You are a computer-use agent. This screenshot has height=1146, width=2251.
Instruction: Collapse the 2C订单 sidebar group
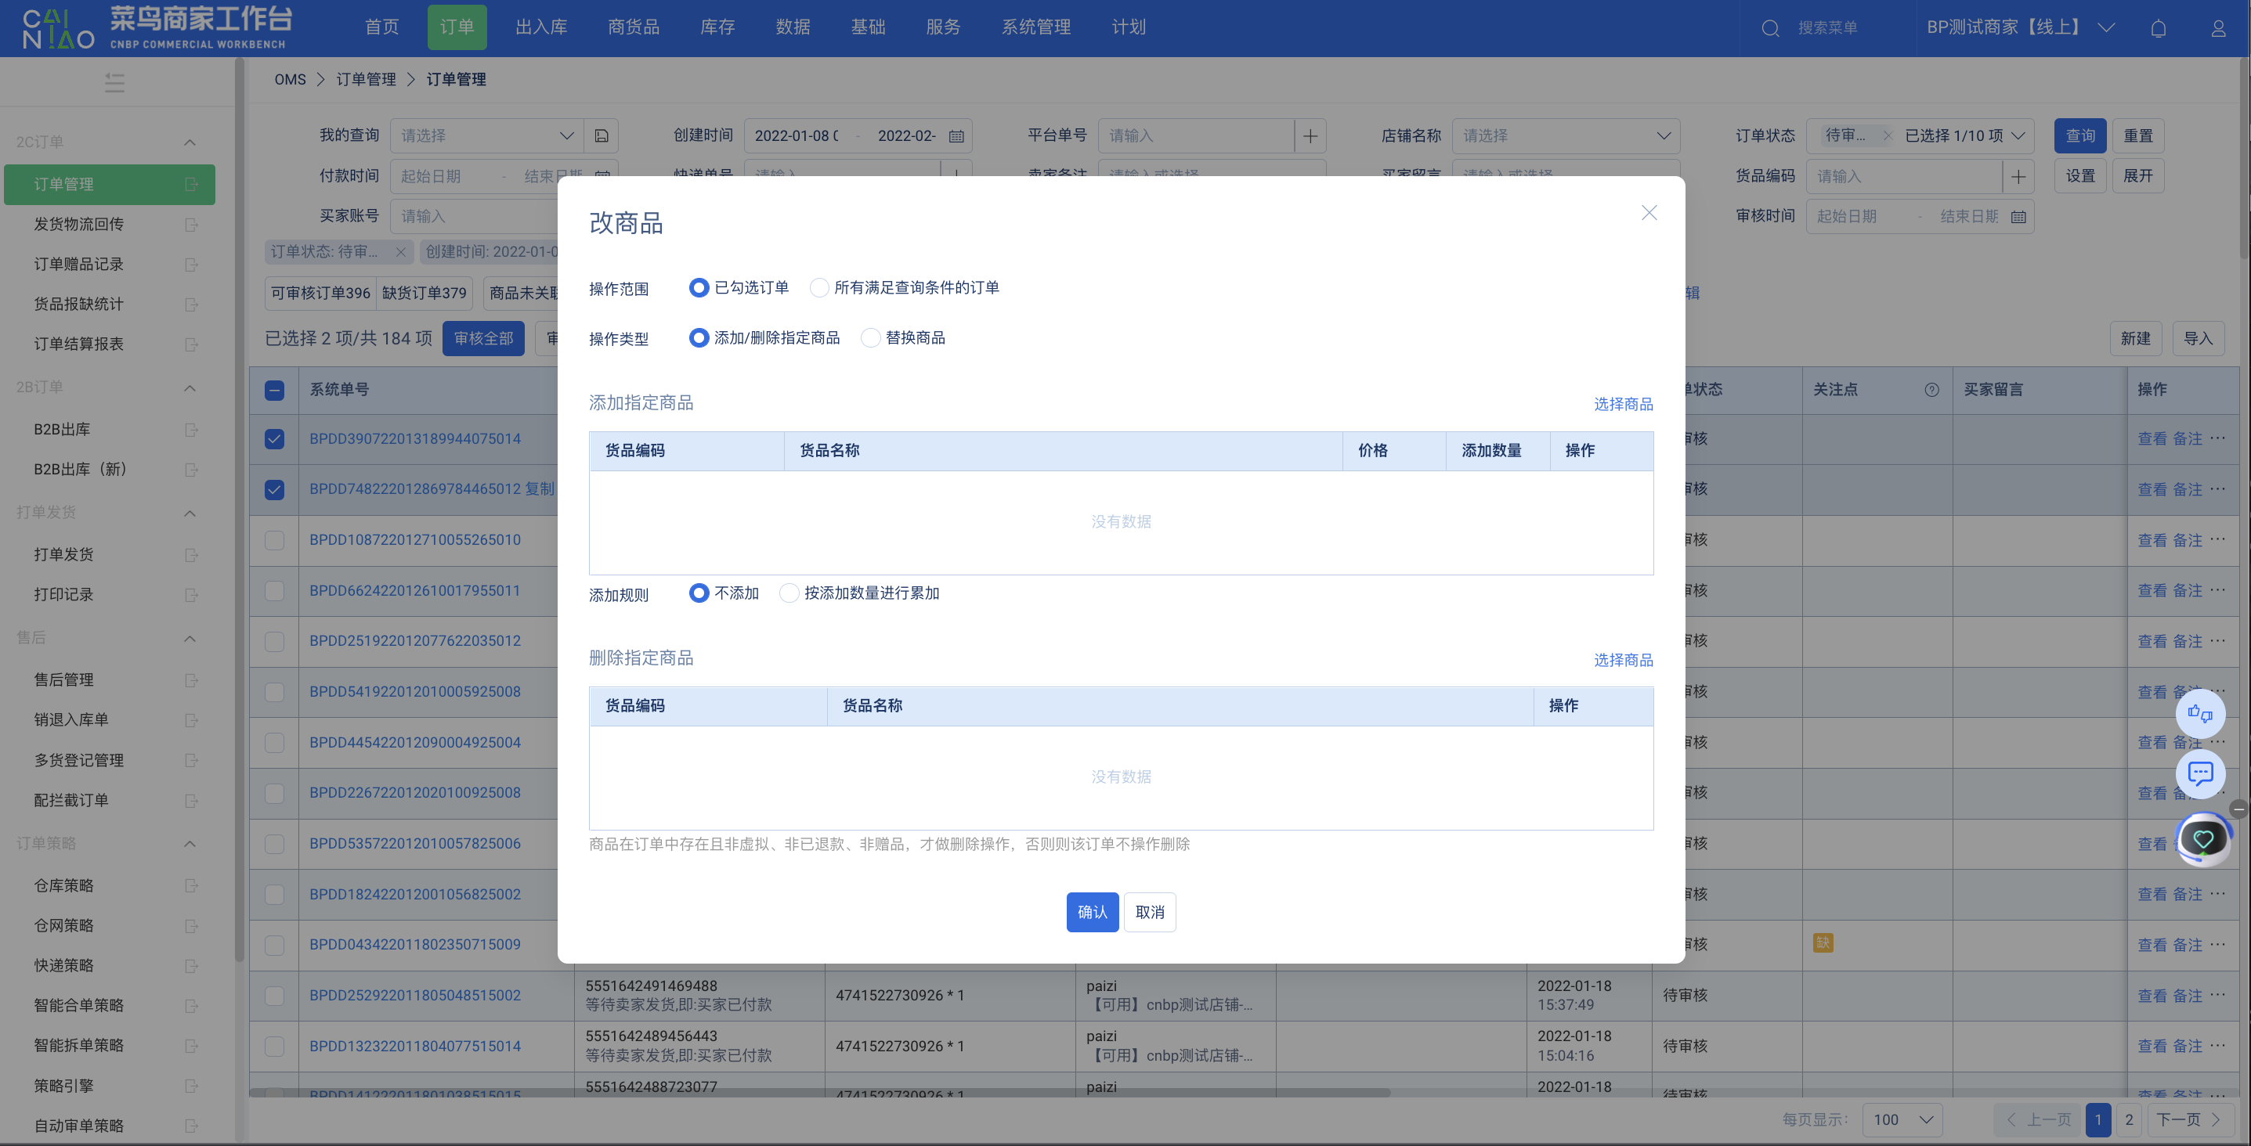[x=190, y=142]
